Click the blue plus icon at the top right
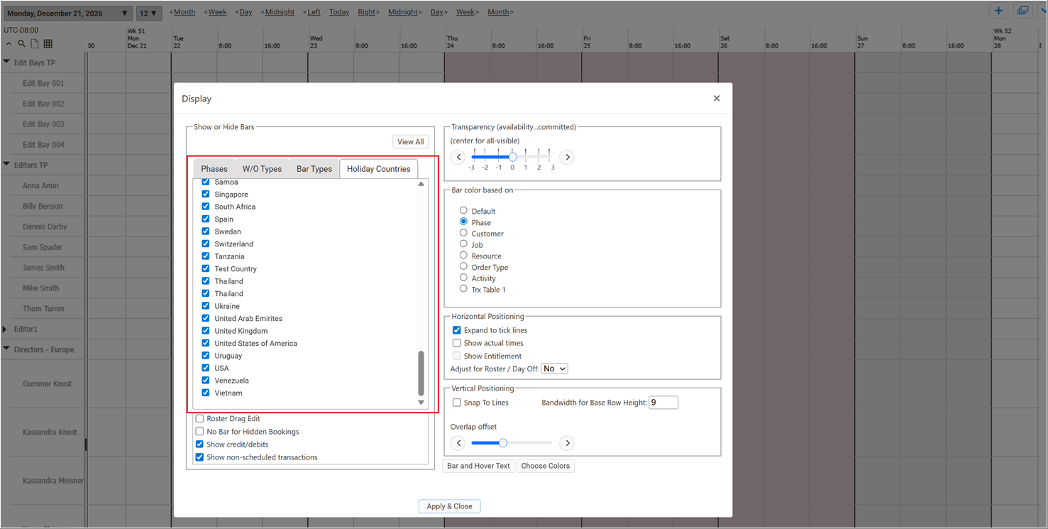 [x=999, y=11]
